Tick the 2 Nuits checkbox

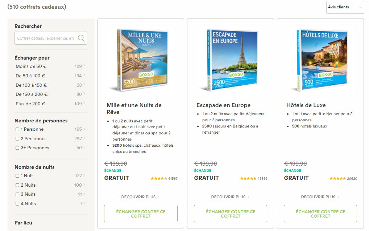coord(17,185)
